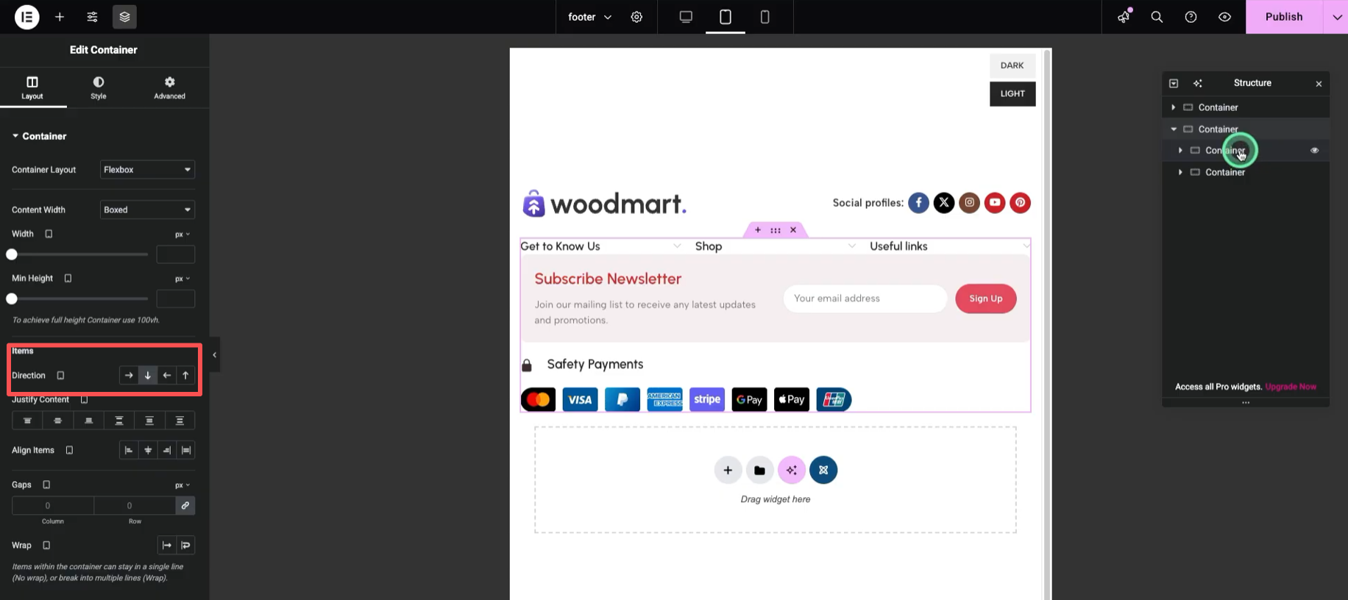Choose Justify Content center option
The height and width of the screenshot is (600, 1348).
pyautogui.click(x=58, y=421)
